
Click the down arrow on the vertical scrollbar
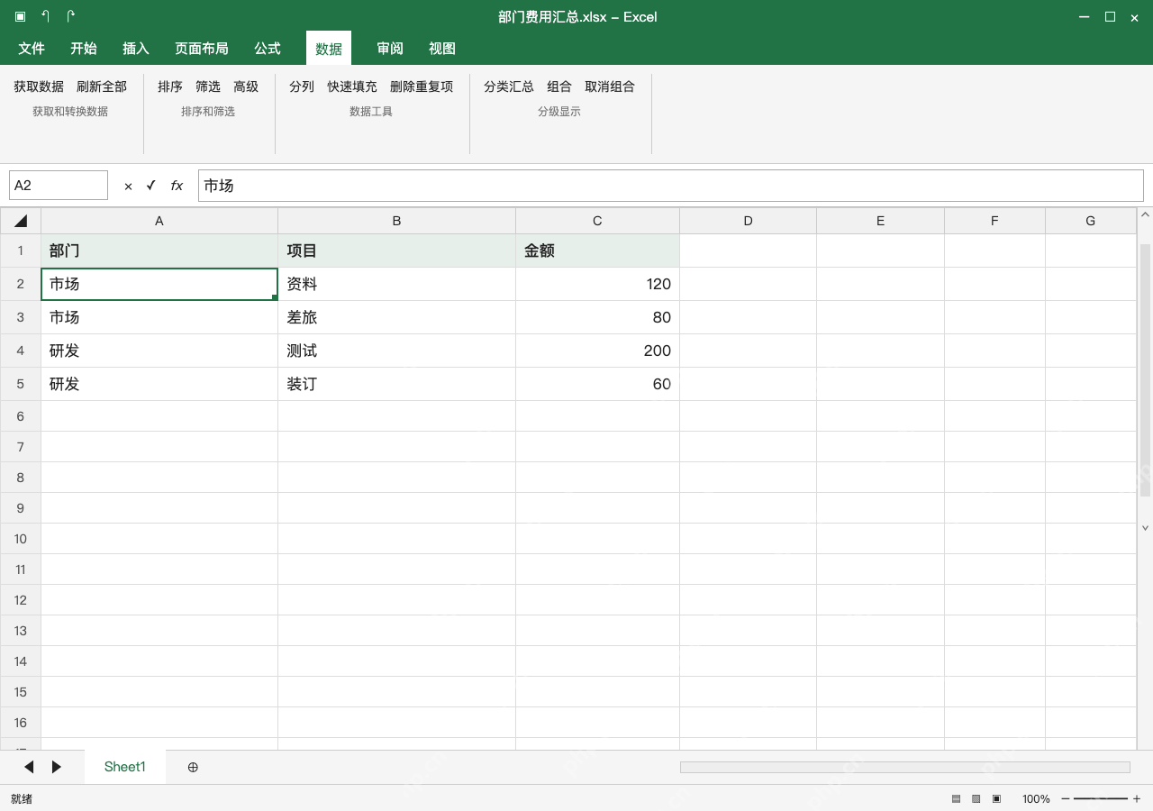[x=1146, y=528]
